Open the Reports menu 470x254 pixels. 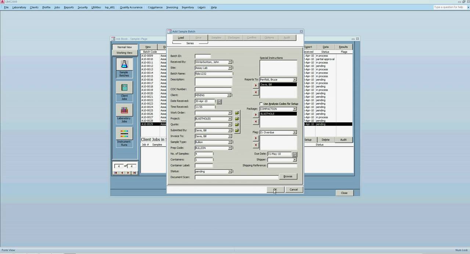pyautogui.click(x=69, y=7)
